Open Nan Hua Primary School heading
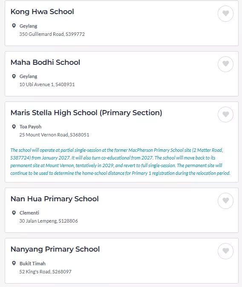This screenshot has height=287, width=242. pyautogui.click(x=55, y=199)
